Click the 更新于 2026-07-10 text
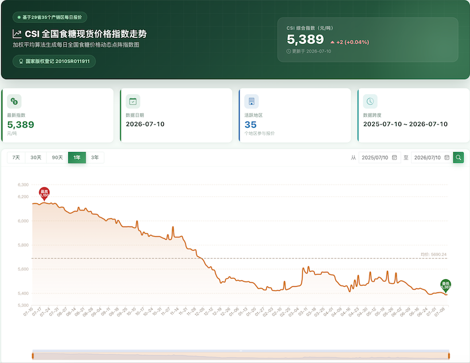 pos(311,51)
